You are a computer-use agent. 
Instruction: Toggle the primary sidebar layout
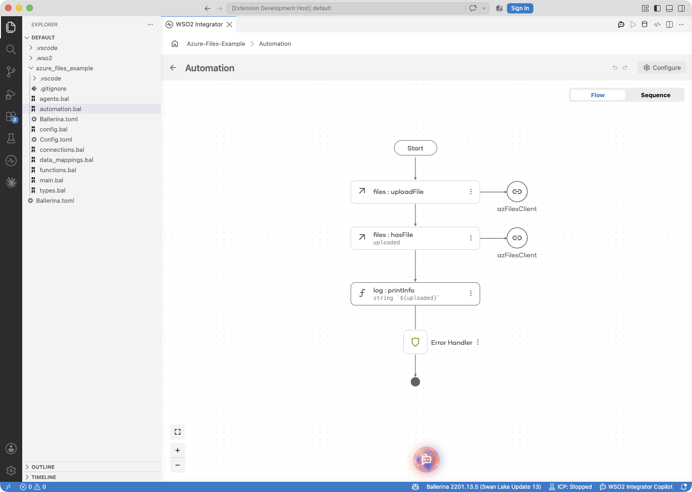point(657,8)
